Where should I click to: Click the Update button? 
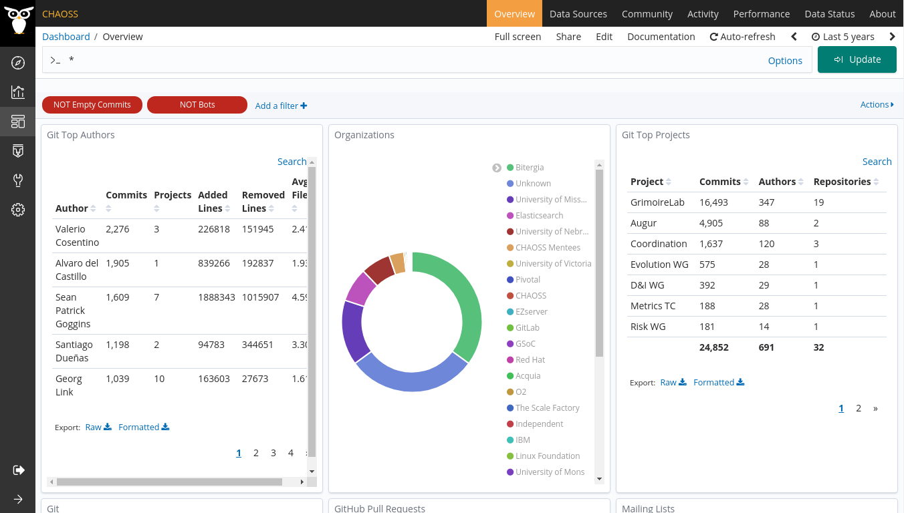pyautogui.click(x=857, y=59)
